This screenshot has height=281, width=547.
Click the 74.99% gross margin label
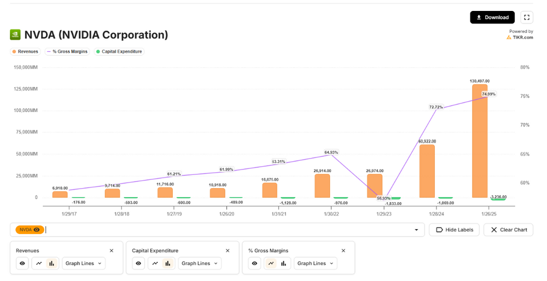[488, 94]
